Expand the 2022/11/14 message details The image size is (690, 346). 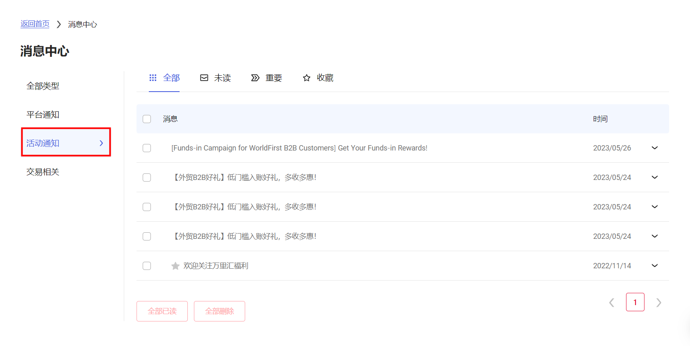654,266
